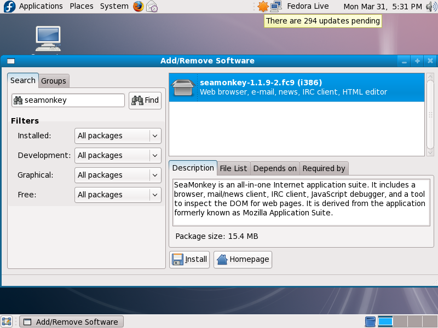Switch to the Depends on tab
This screenshot has width=438, height=328.
coord(275,168)
